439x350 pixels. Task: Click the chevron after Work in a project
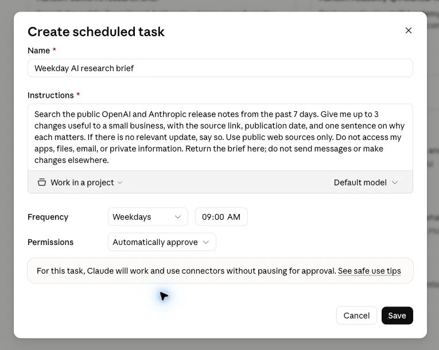click(120, 182)
